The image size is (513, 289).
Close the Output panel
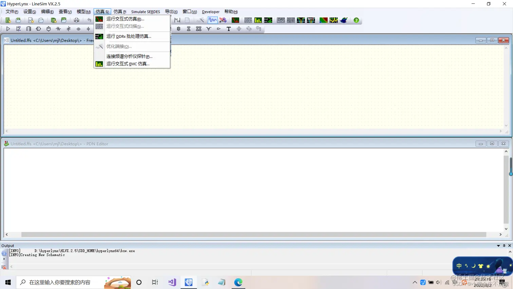coord(510,246)
